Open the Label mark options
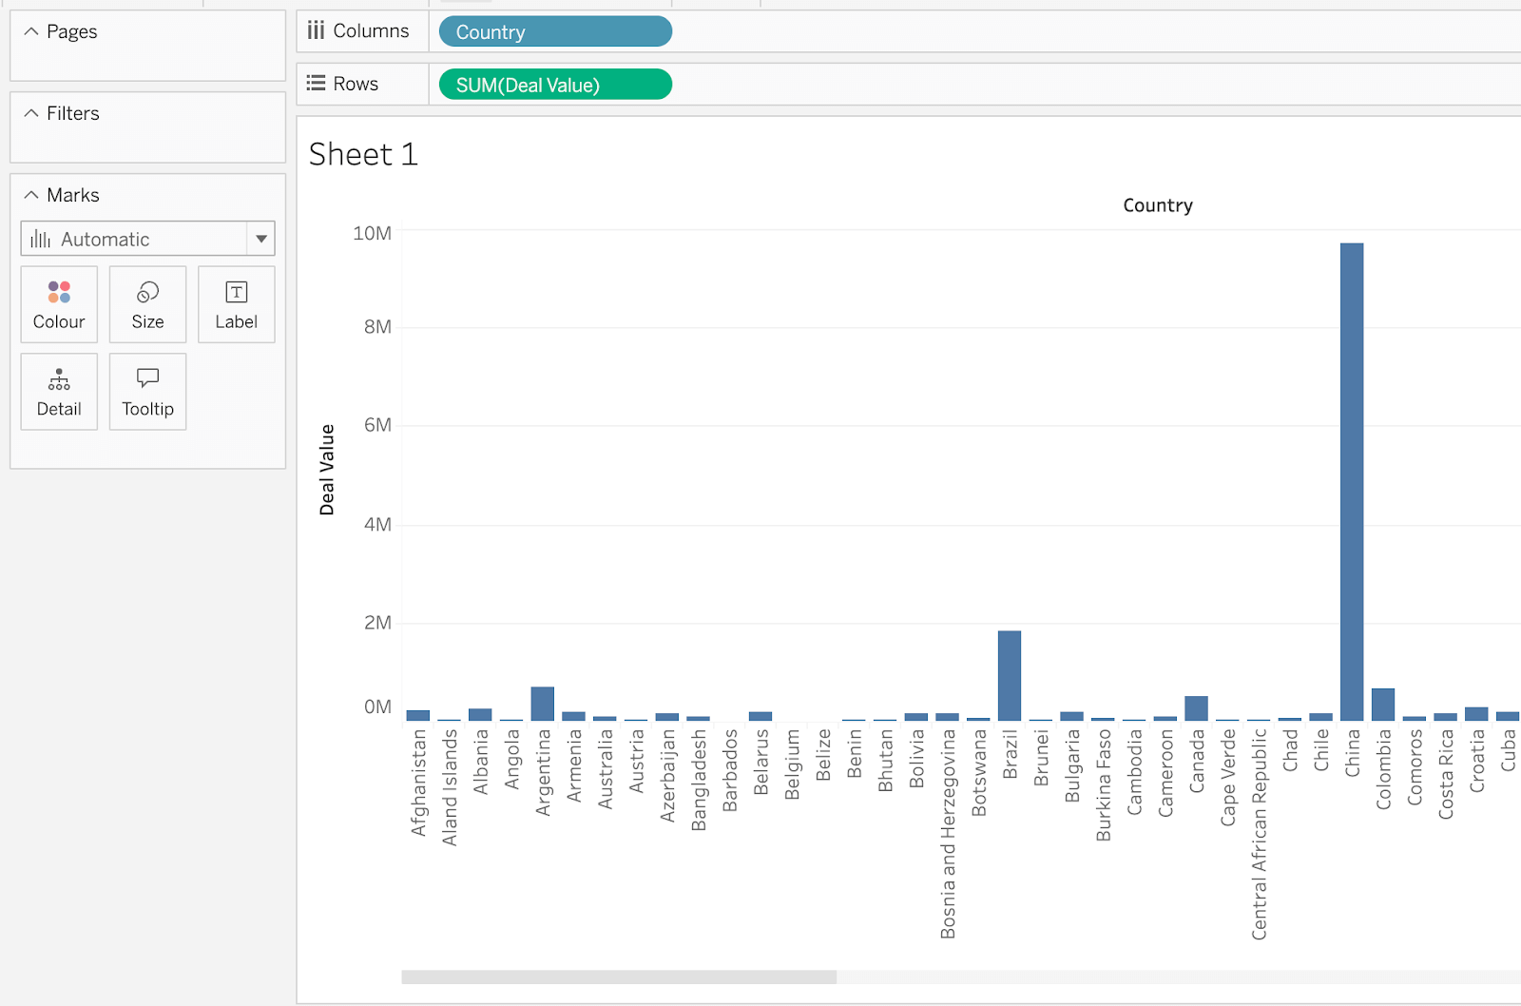This screenshot has height=1006, width=1521. [x=236, y=303]
